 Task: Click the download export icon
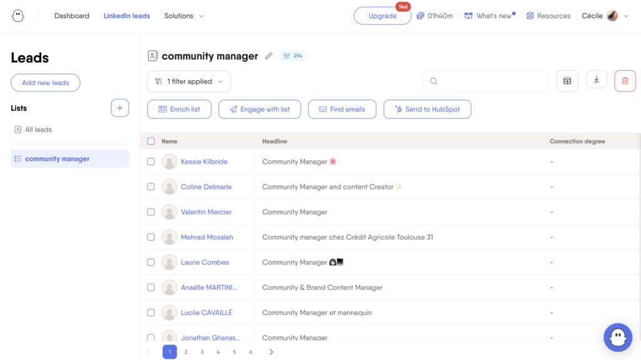coord(597,80)
